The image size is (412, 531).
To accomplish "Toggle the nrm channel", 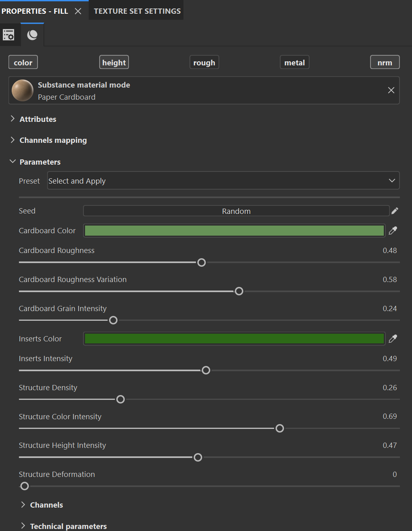I will 385,63.
